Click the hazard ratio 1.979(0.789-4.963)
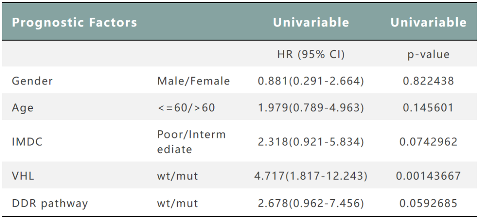Viewport: 479px width, 219px height. [x=311, y=108]
